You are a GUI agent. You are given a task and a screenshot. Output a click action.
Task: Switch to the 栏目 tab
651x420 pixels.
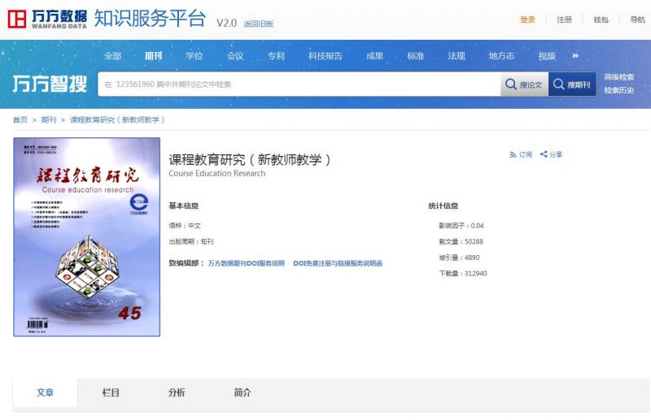[x=111, y=392]
